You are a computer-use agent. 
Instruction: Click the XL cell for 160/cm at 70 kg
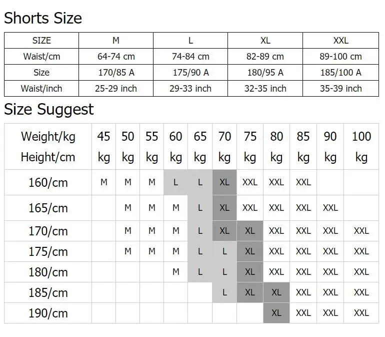tap(224, 182)
